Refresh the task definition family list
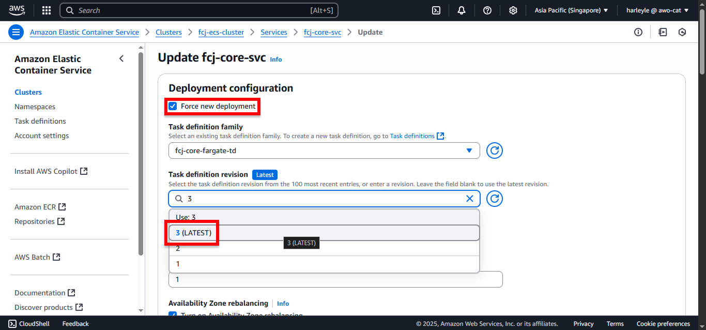The image size is (706, 330). pos(495,151)
